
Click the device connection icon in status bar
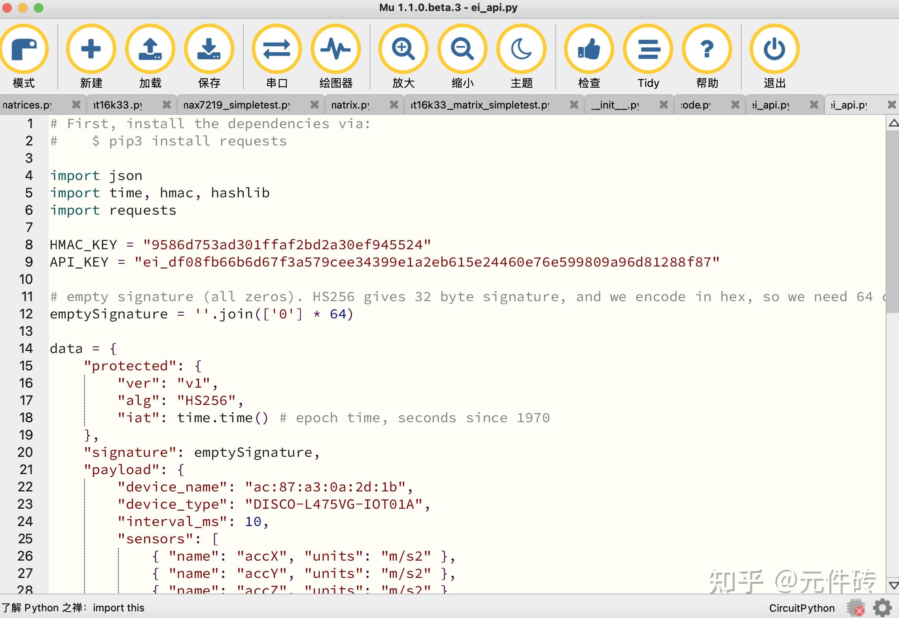(856, 608)
